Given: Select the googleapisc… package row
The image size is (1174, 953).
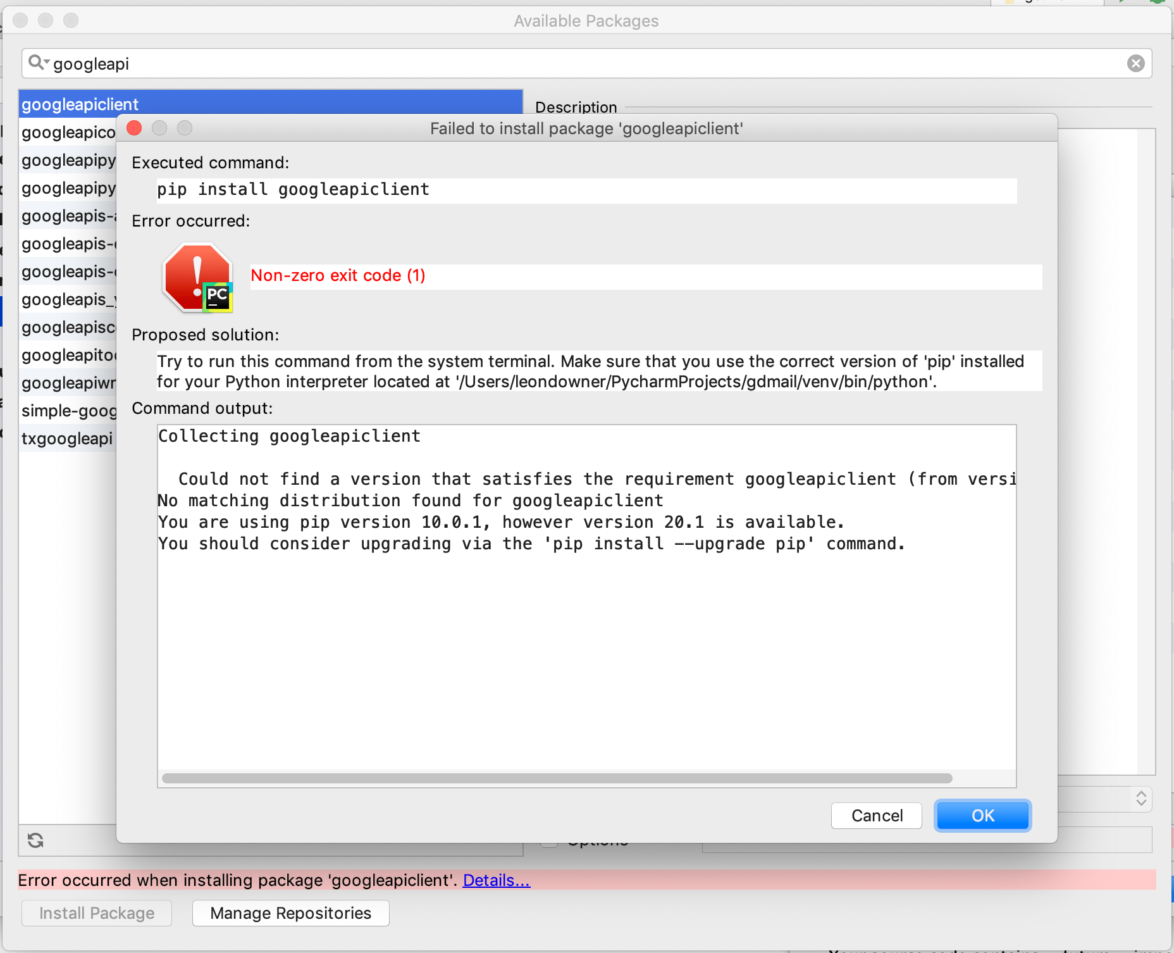Looking at the screenshot, I should 68,327.
